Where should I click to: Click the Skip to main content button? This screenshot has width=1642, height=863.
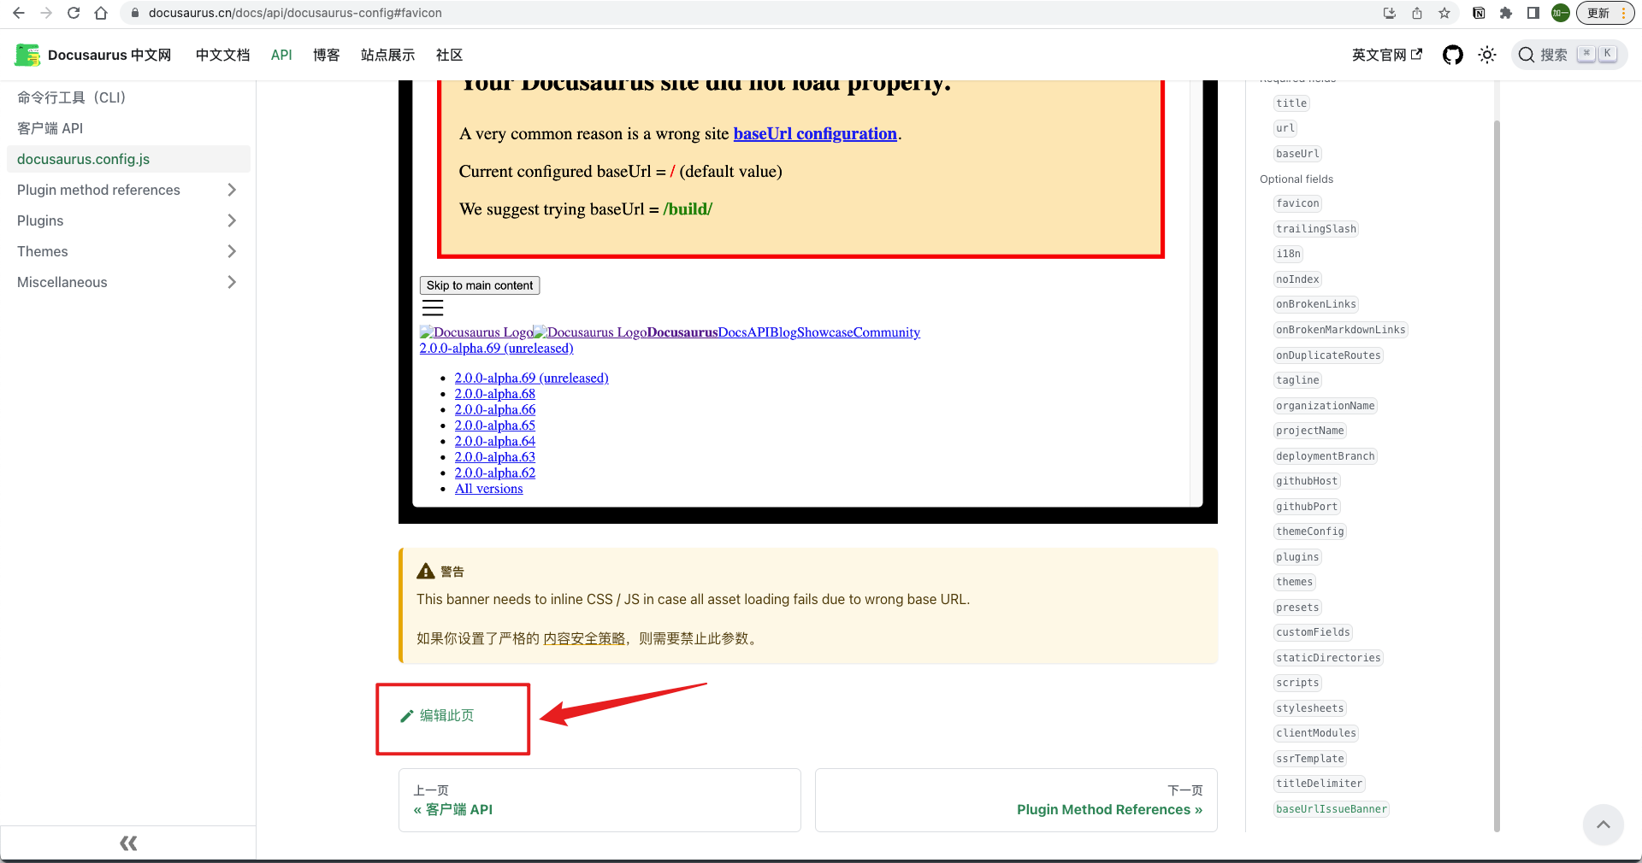pos(480,285)
